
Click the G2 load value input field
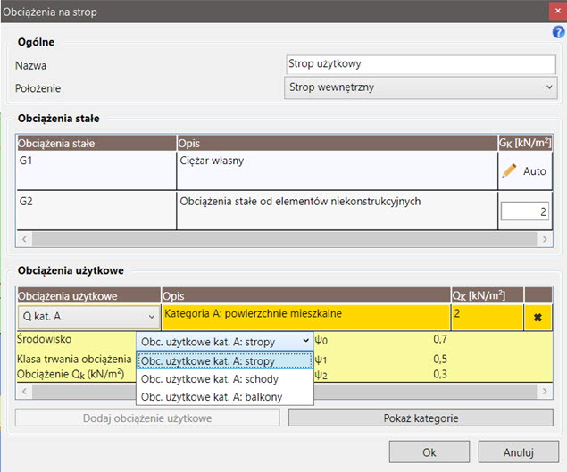click(523, 211)
